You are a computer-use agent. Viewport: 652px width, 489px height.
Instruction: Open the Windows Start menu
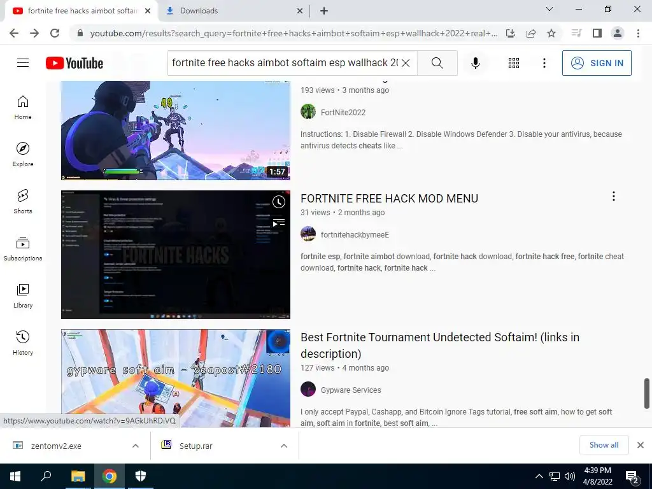(x=15, y=476)
